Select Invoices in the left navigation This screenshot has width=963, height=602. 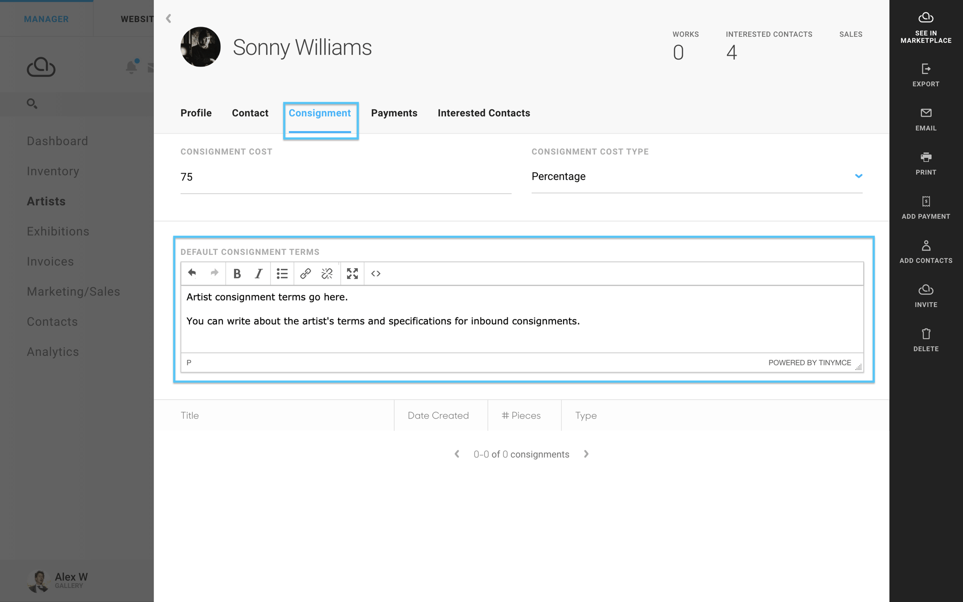50,261
